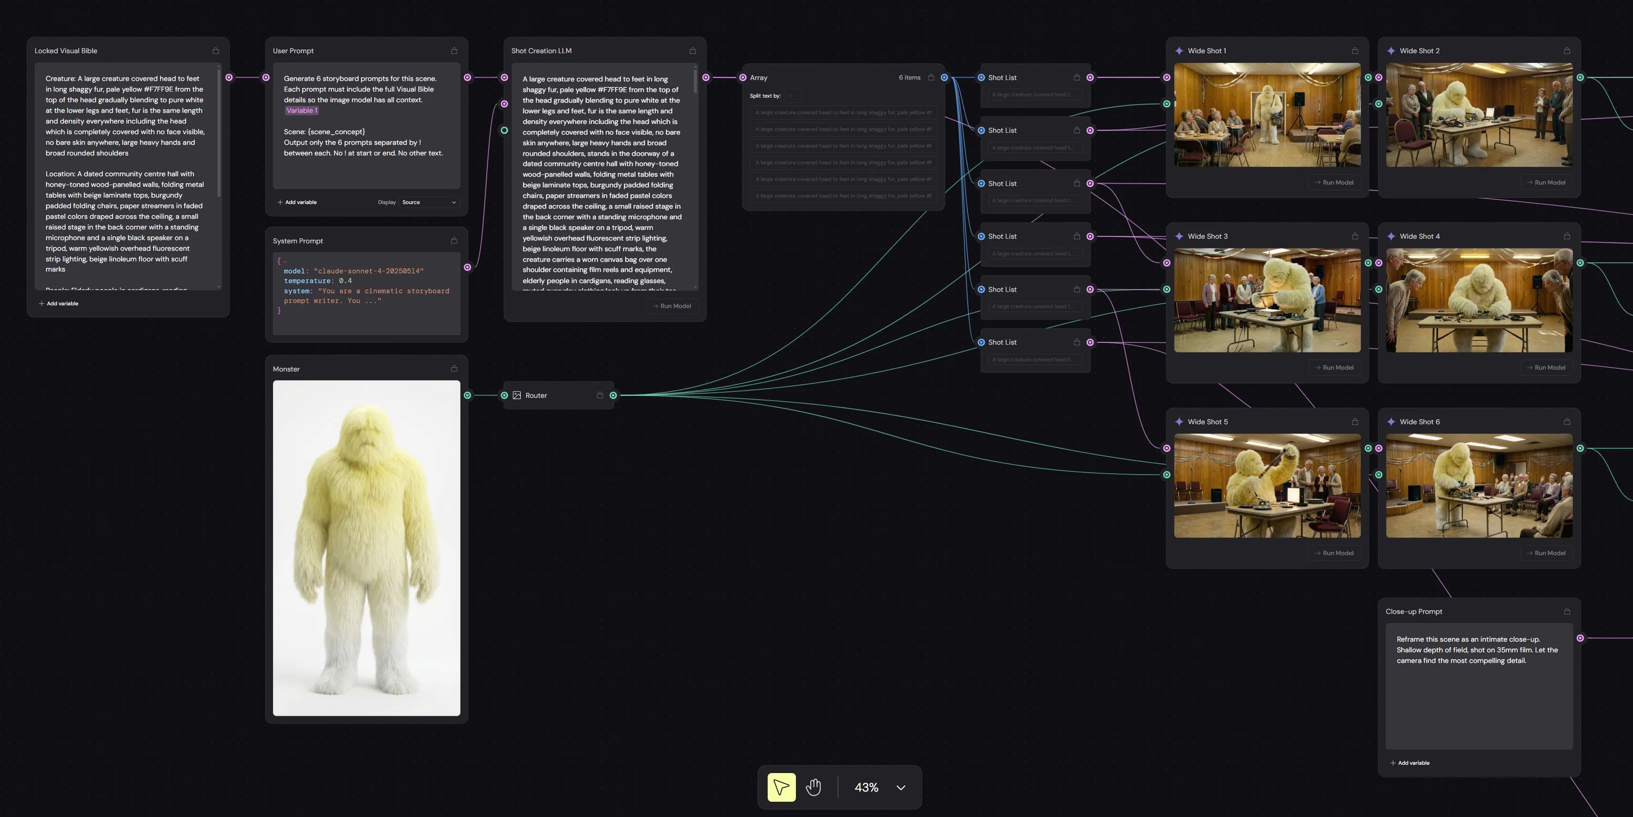Toggle the lock on the Close-up Prompt node

point(1566,612)
